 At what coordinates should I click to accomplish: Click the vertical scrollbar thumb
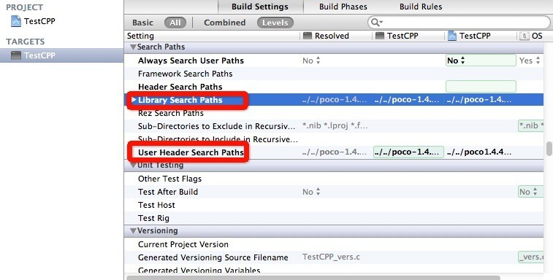[549, 148]
